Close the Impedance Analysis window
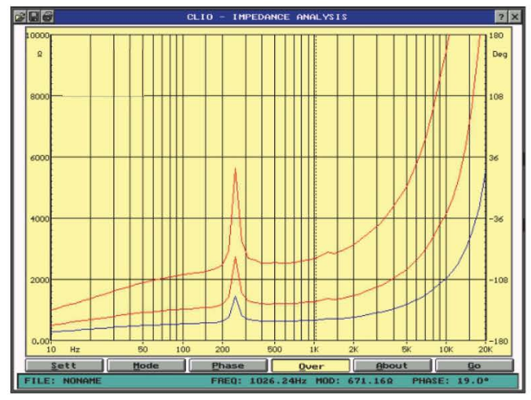531x400 pixels. 515,16
